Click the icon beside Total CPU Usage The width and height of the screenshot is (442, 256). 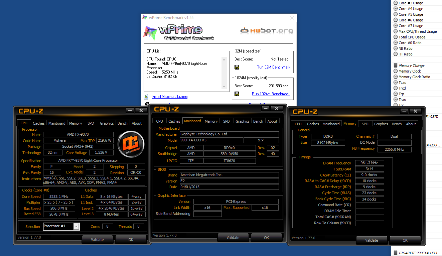tap(396, 37)
